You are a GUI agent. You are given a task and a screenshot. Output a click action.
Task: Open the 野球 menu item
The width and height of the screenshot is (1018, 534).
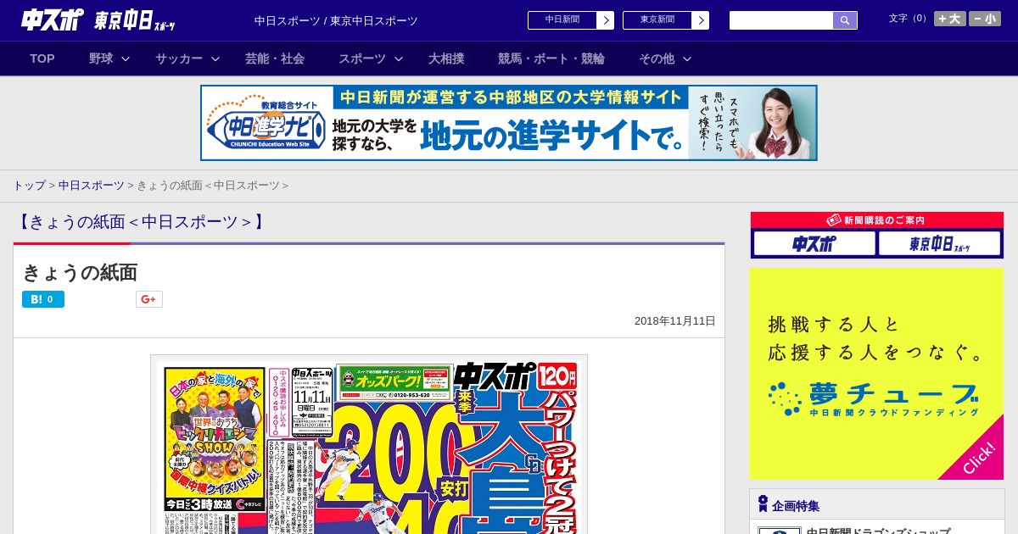coord(101,58)
